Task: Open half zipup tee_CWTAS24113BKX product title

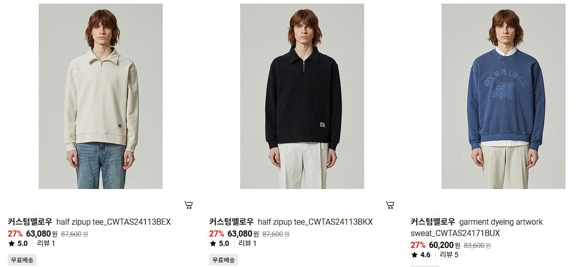Action: point(315,222)
